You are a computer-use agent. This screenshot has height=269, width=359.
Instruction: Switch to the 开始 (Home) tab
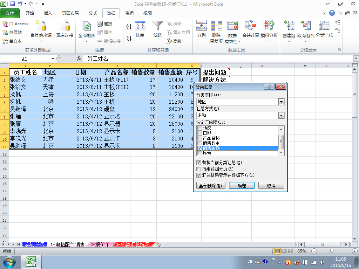click(x=30, y=13)
